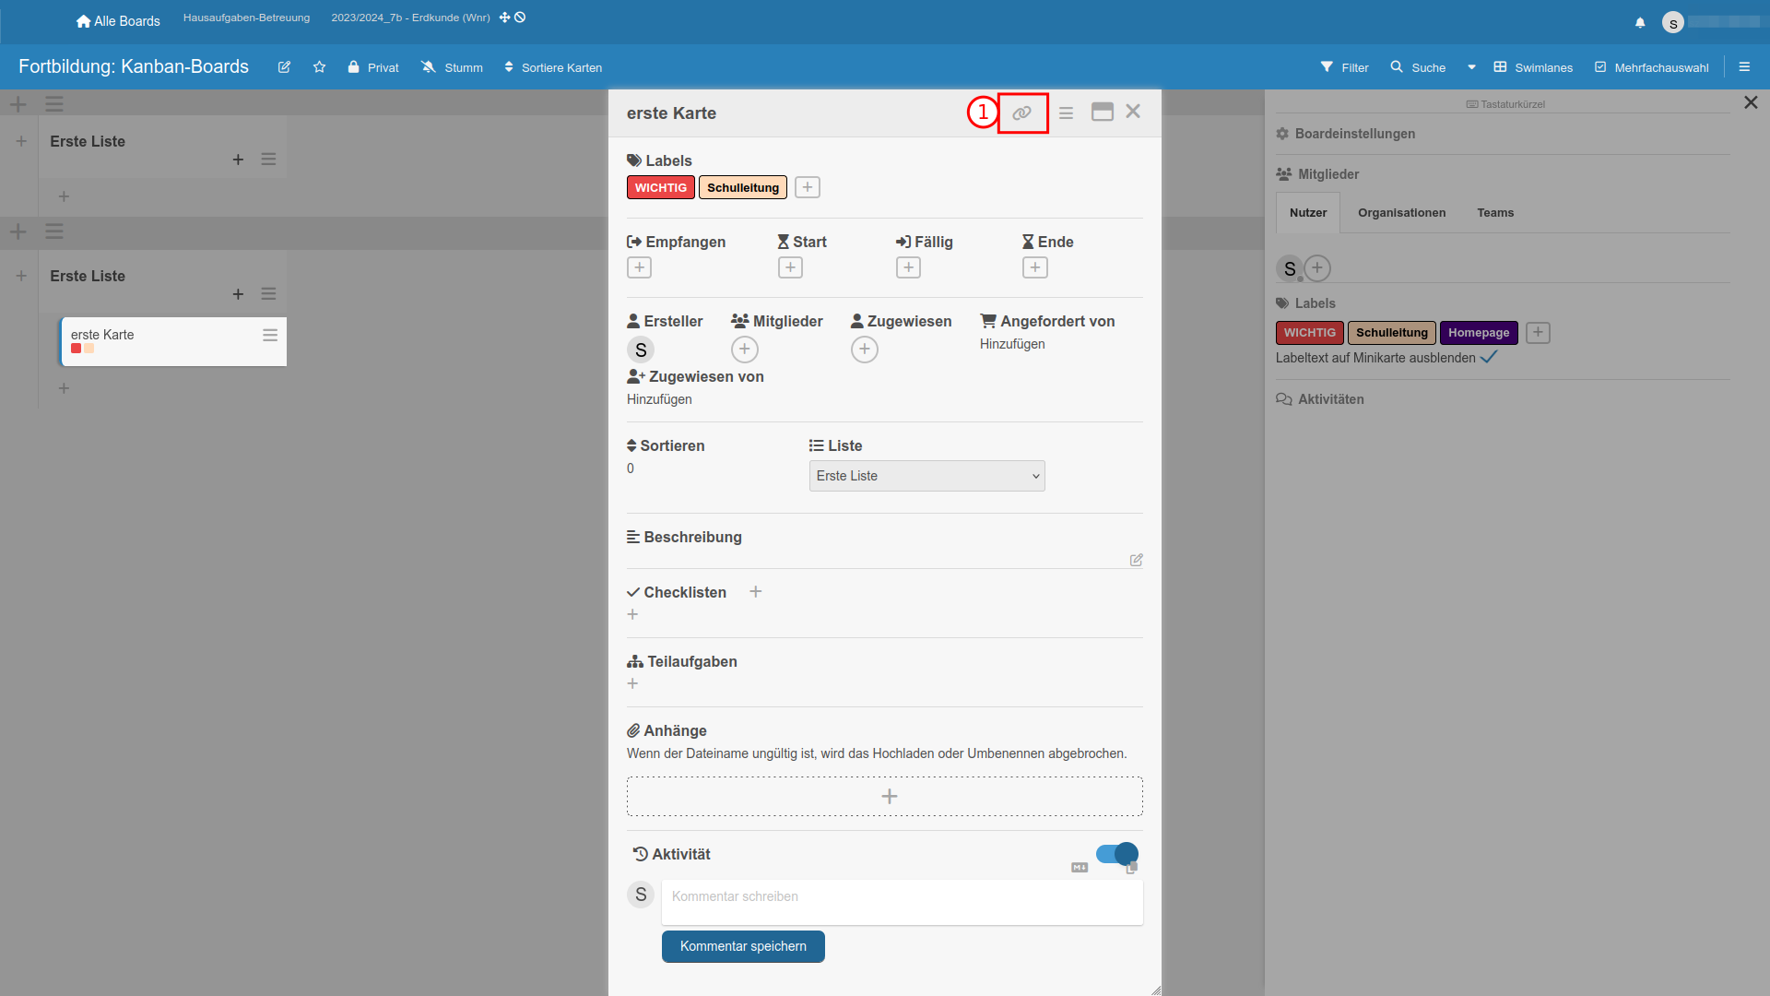
Task: Add a card member plus circle
Action: (744, 350)
